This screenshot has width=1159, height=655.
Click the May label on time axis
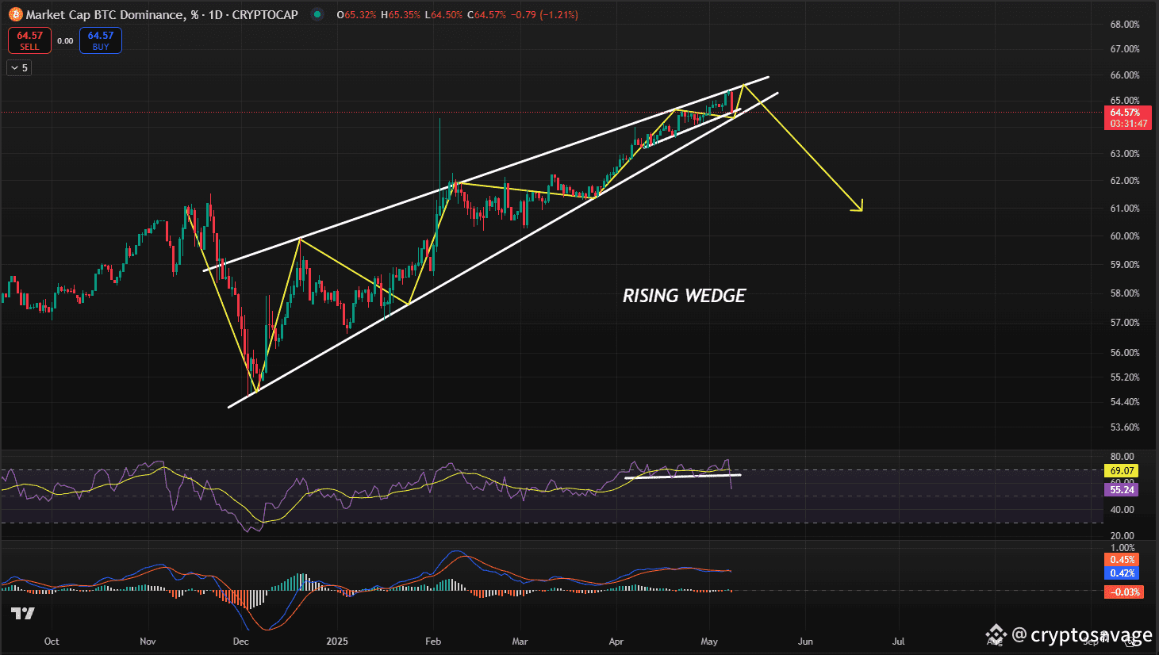(710, 642)
